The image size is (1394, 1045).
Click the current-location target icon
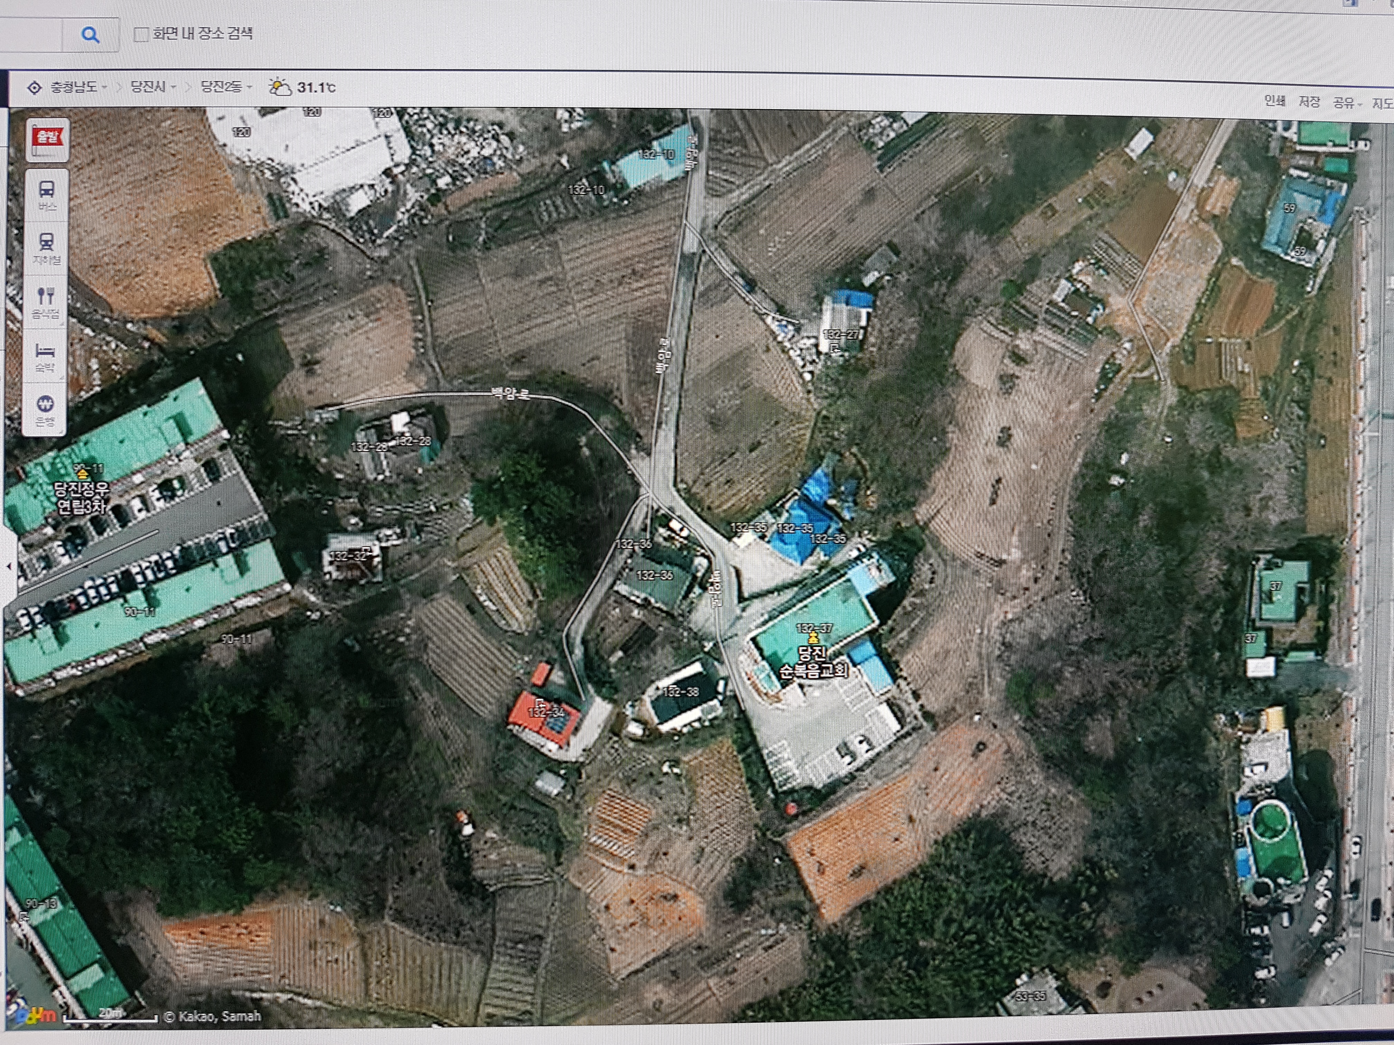click(35, 88)
